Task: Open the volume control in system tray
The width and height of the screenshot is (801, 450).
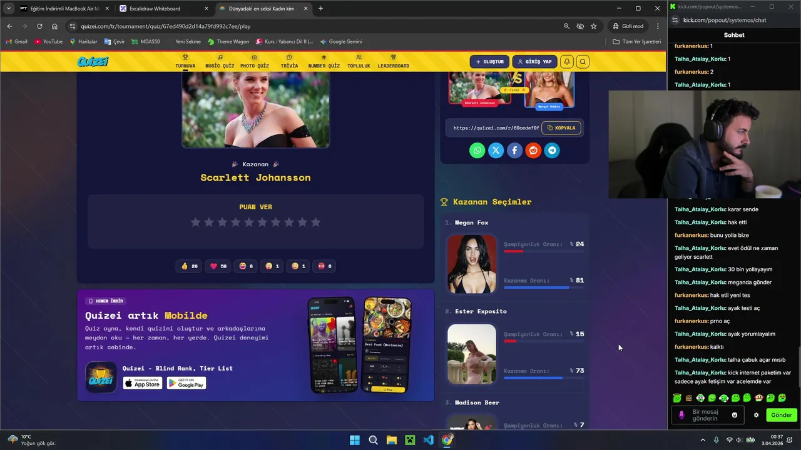Action: coord(738,440)
